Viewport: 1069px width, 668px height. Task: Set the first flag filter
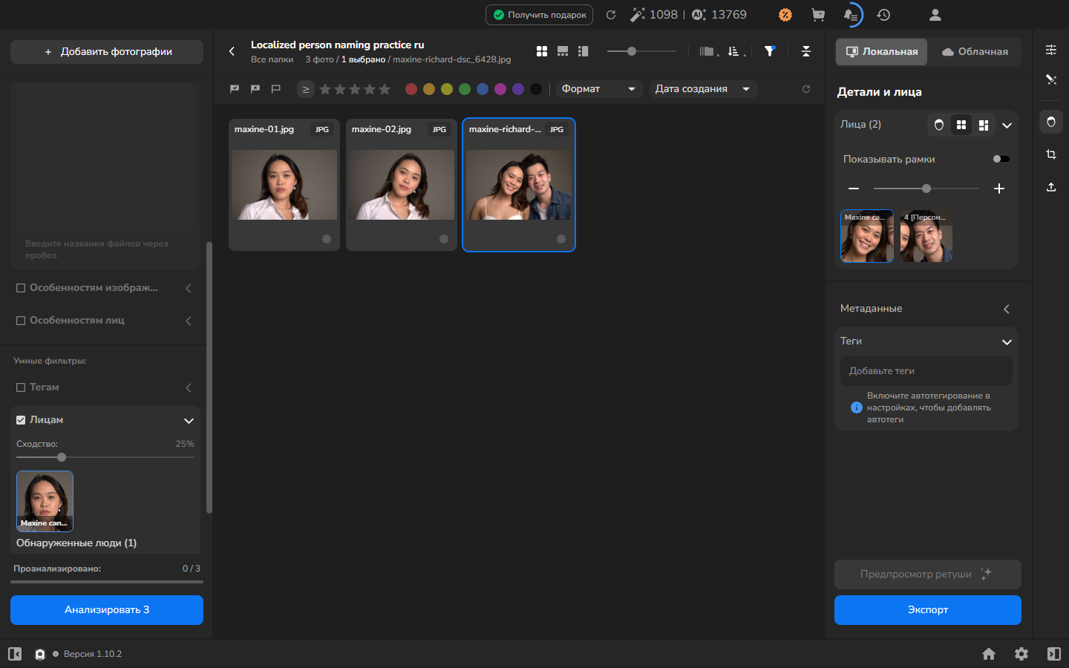[x=235, y=89]
